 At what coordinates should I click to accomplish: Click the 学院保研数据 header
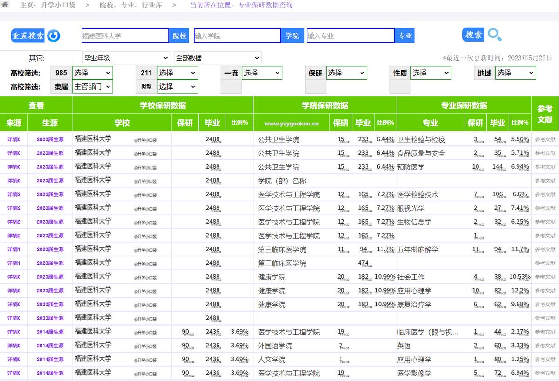(325, 105)
